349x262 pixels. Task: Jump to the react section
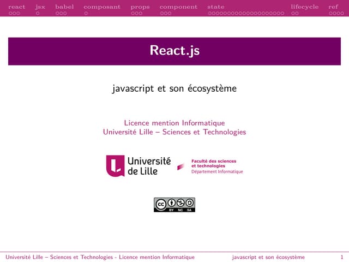tap(16, 7)
